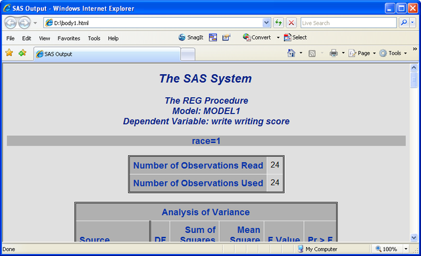The height and width of the screenshot is (256, 421).
Task: Open the Tools menu in menu bar
Action: click(x=94, y=38)
